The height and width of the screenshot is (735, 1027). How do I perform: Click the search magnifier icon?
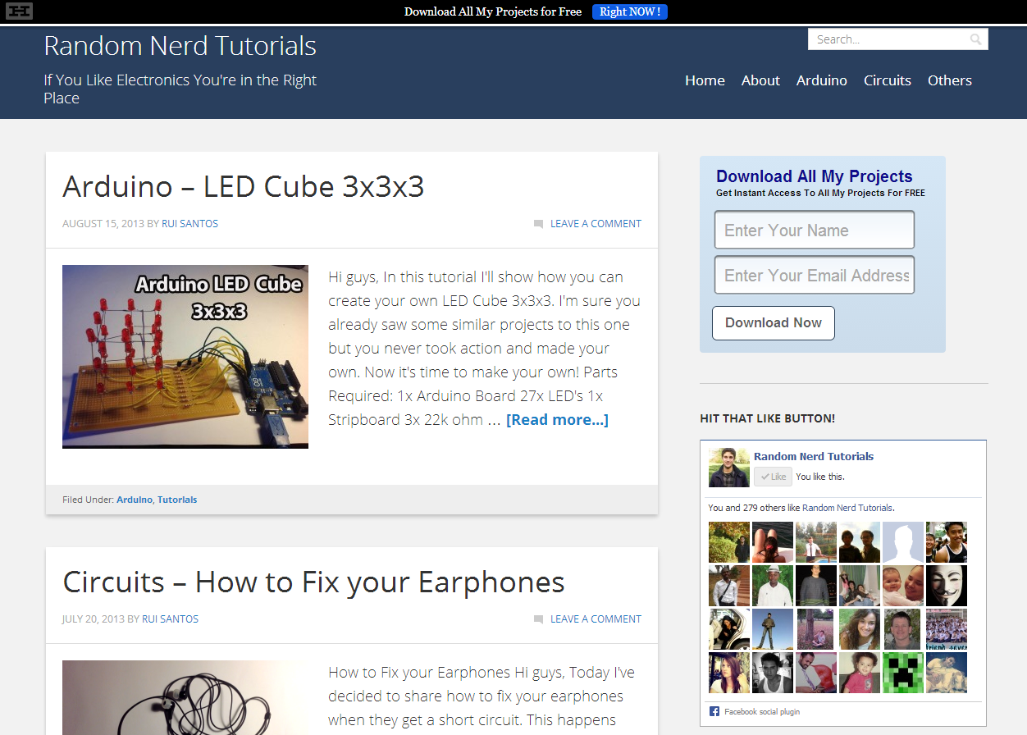(975, 39)
